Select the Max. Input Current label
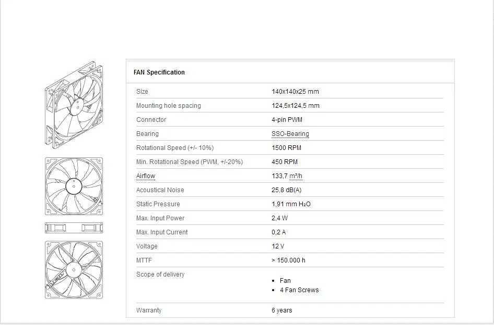Screen dimensions: 494x325 (x=162, y=232)
